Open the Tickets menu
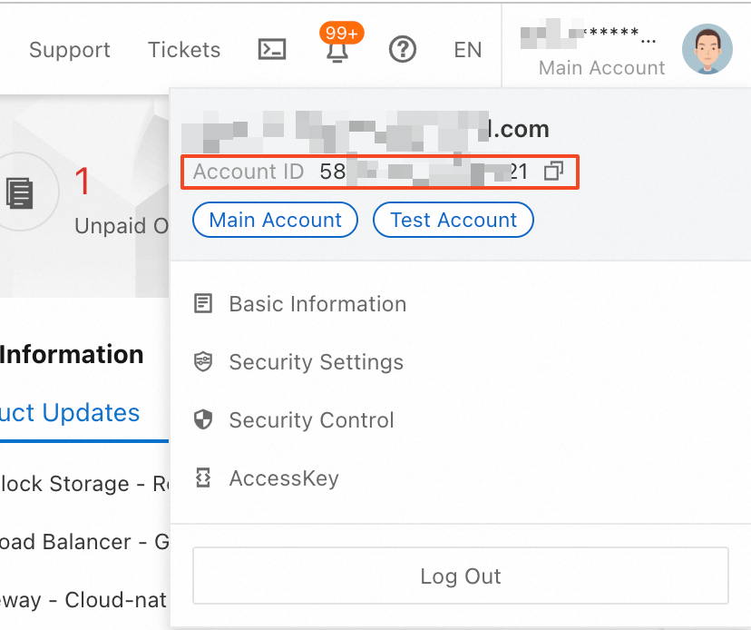 [x=184, y=50]
